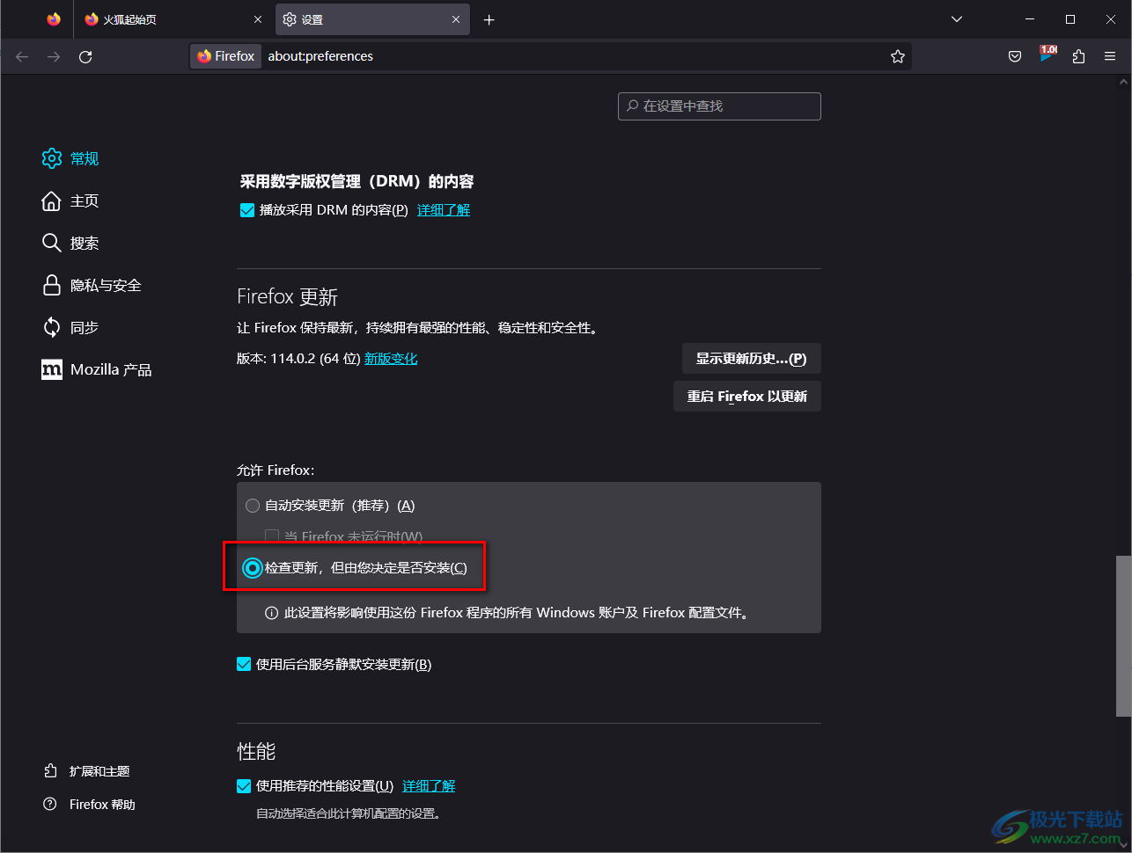The height and width of the screenshot is (853, 1132).
Task: Click the Firefox identity box in address bar
Action: pyautogui.click(x=226, y=56)
